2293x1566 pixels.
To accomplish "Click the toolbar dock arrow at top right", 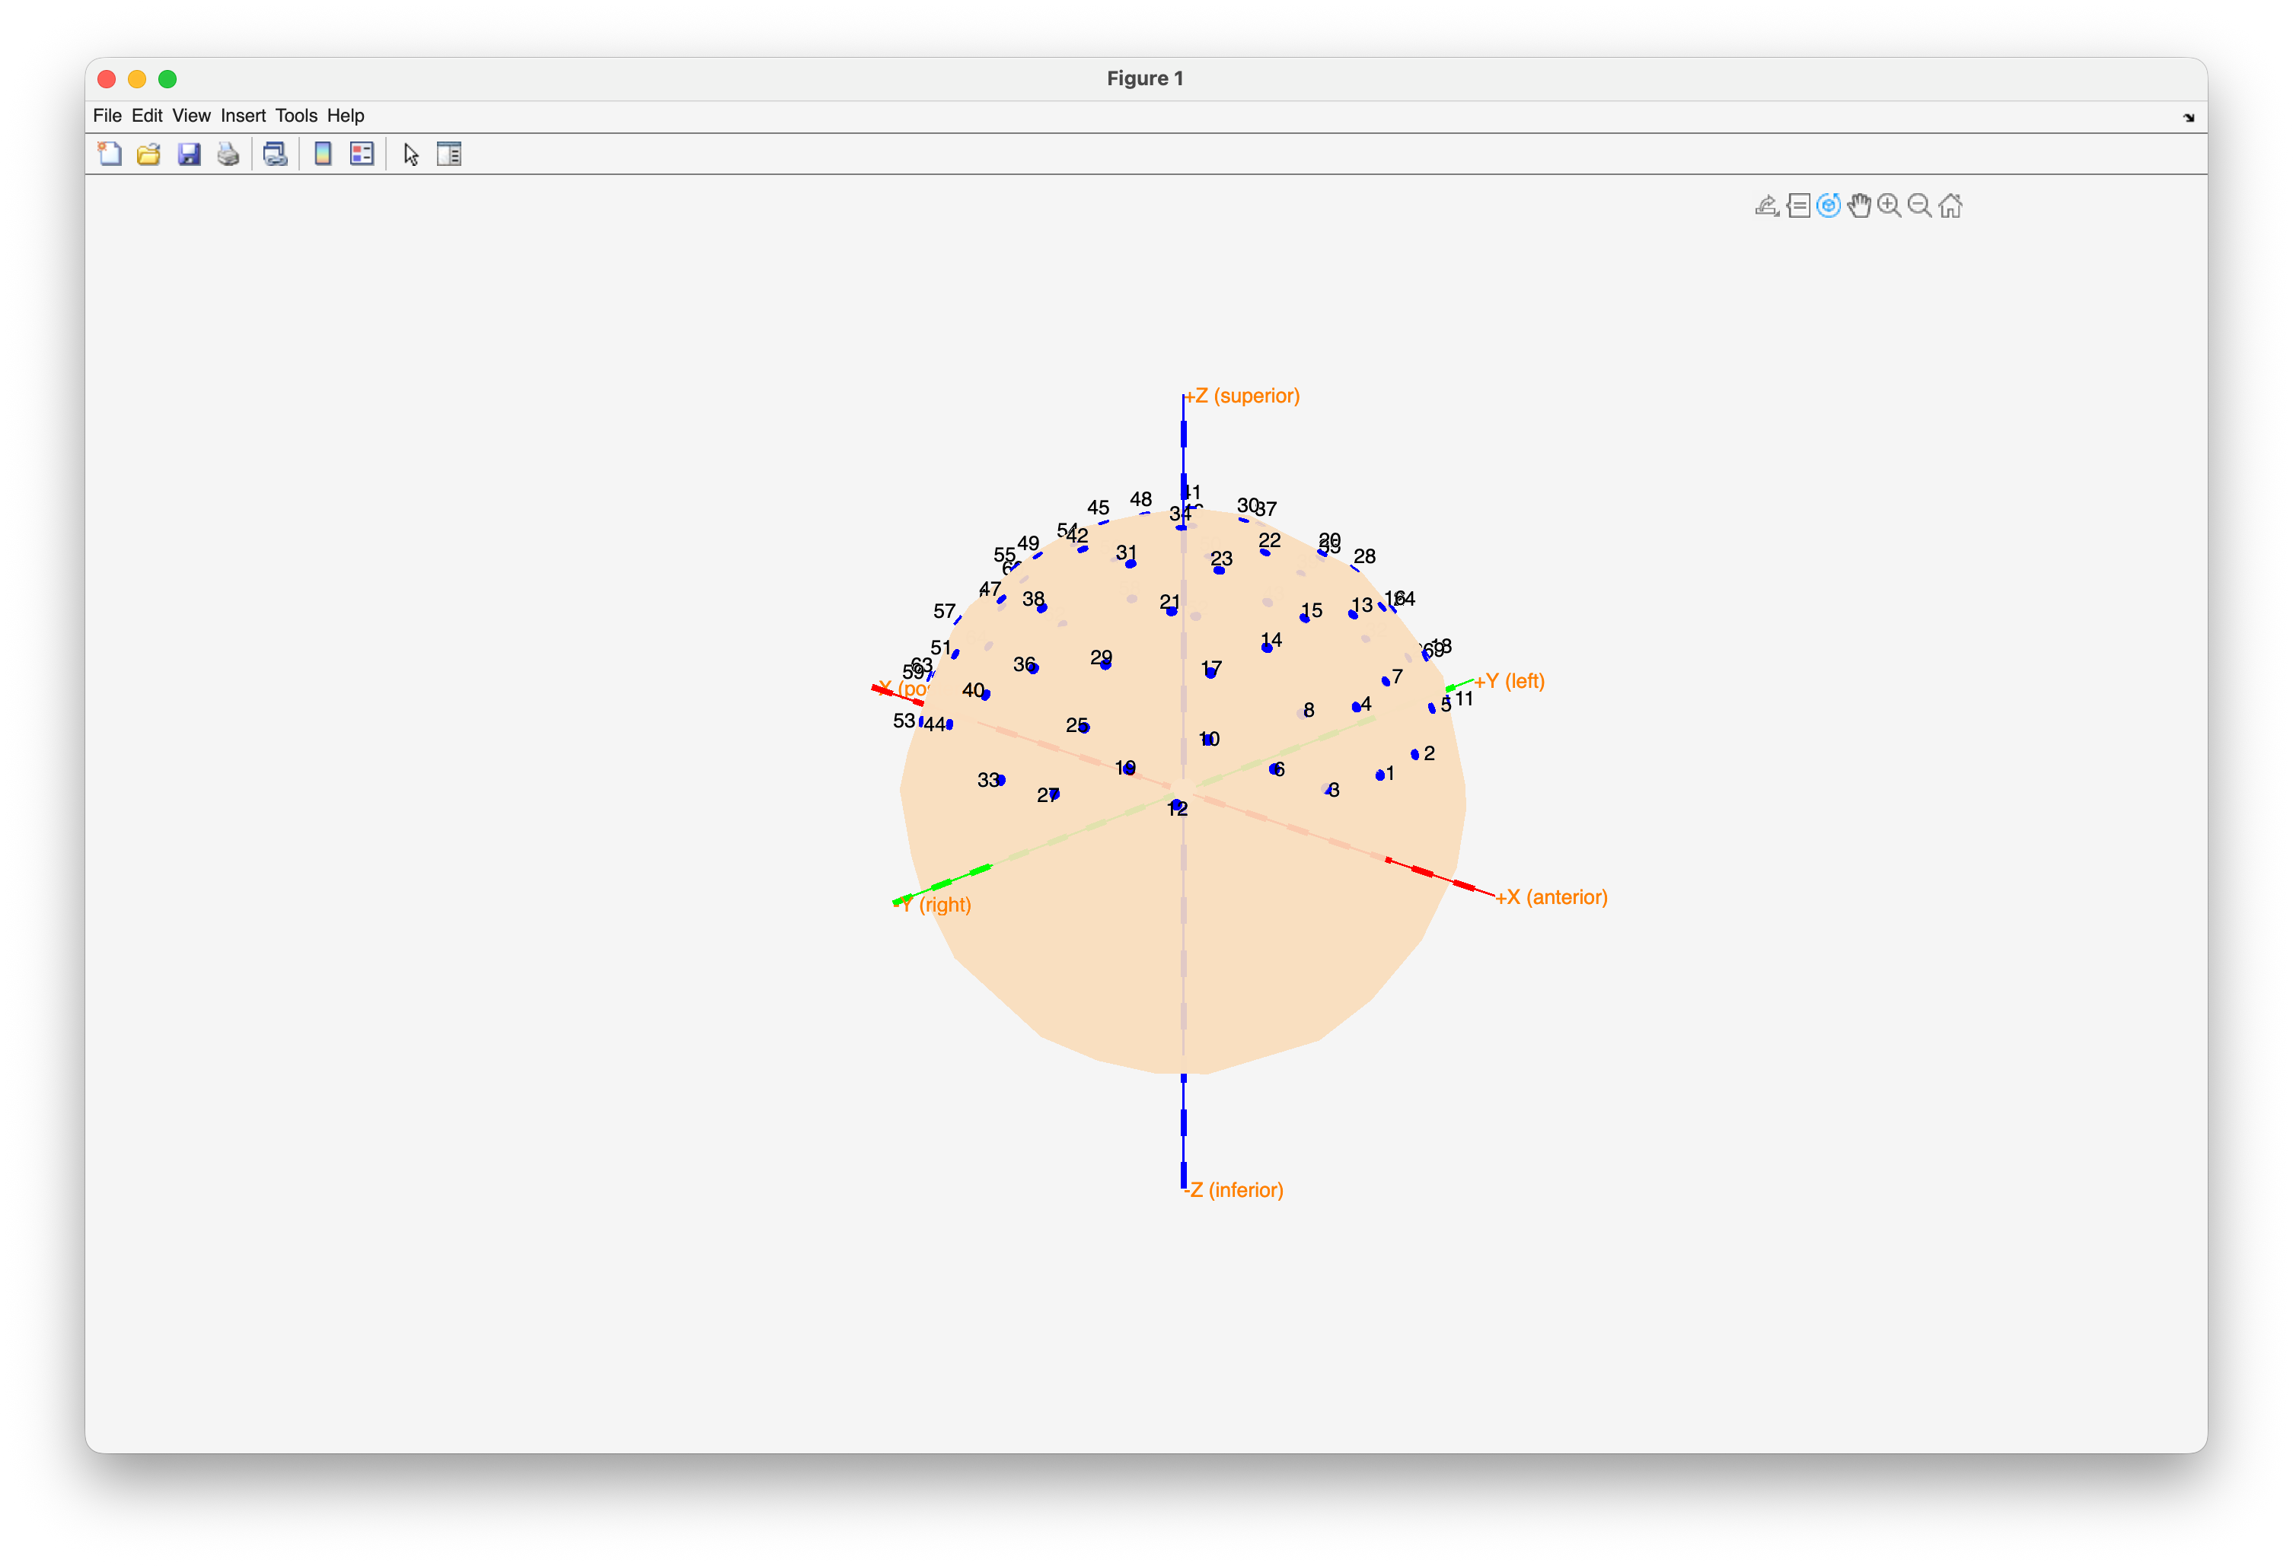I will 2189,117.
